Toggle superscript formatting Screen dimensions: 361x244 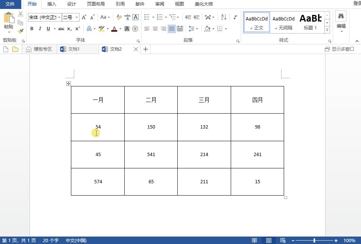point(77,29)
